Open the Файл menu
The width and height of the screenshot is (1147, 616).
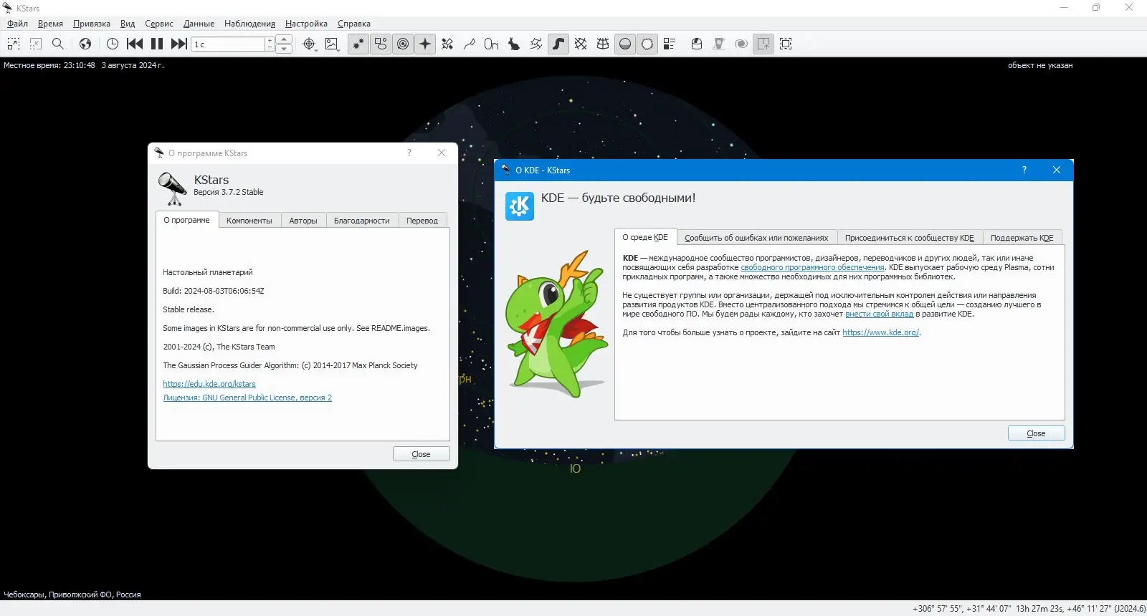coord(18,24)
